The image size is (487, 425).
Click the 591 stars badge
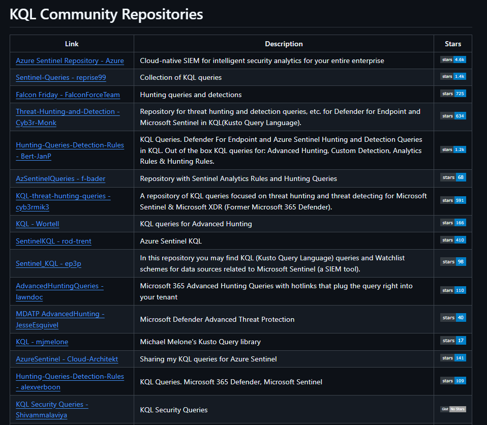pos(453,200)
